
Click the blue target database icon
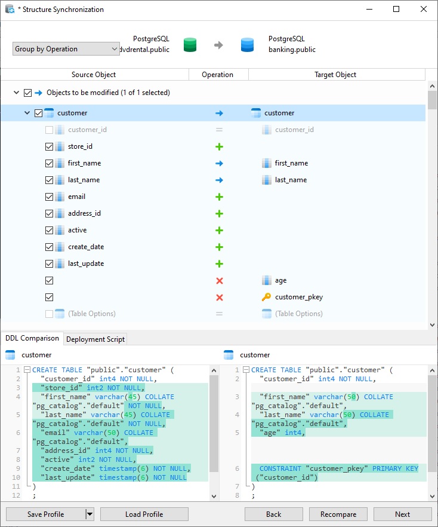point(248,45)
